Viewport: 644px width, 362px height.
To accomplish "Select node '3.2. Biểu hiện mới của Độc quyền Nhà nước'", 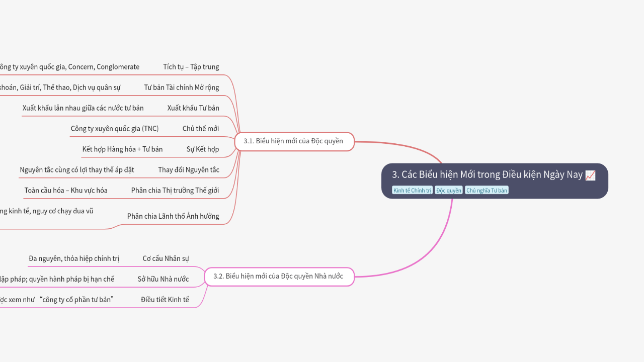I will pyautogui.click(x=279, y=276).
